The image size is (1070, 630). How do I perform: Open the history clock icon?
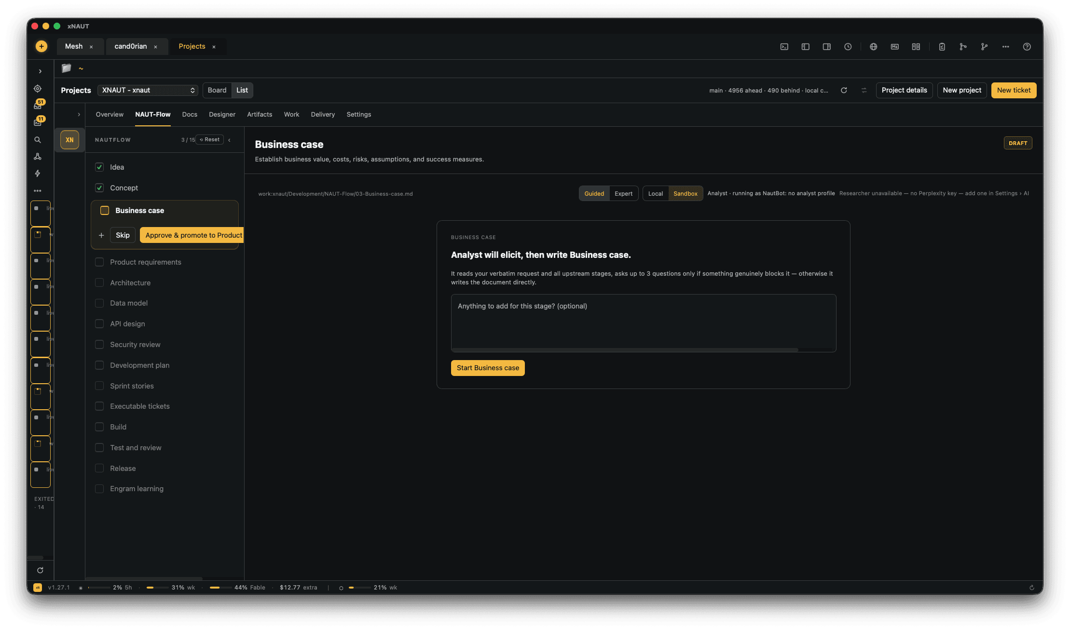point(848,47)
